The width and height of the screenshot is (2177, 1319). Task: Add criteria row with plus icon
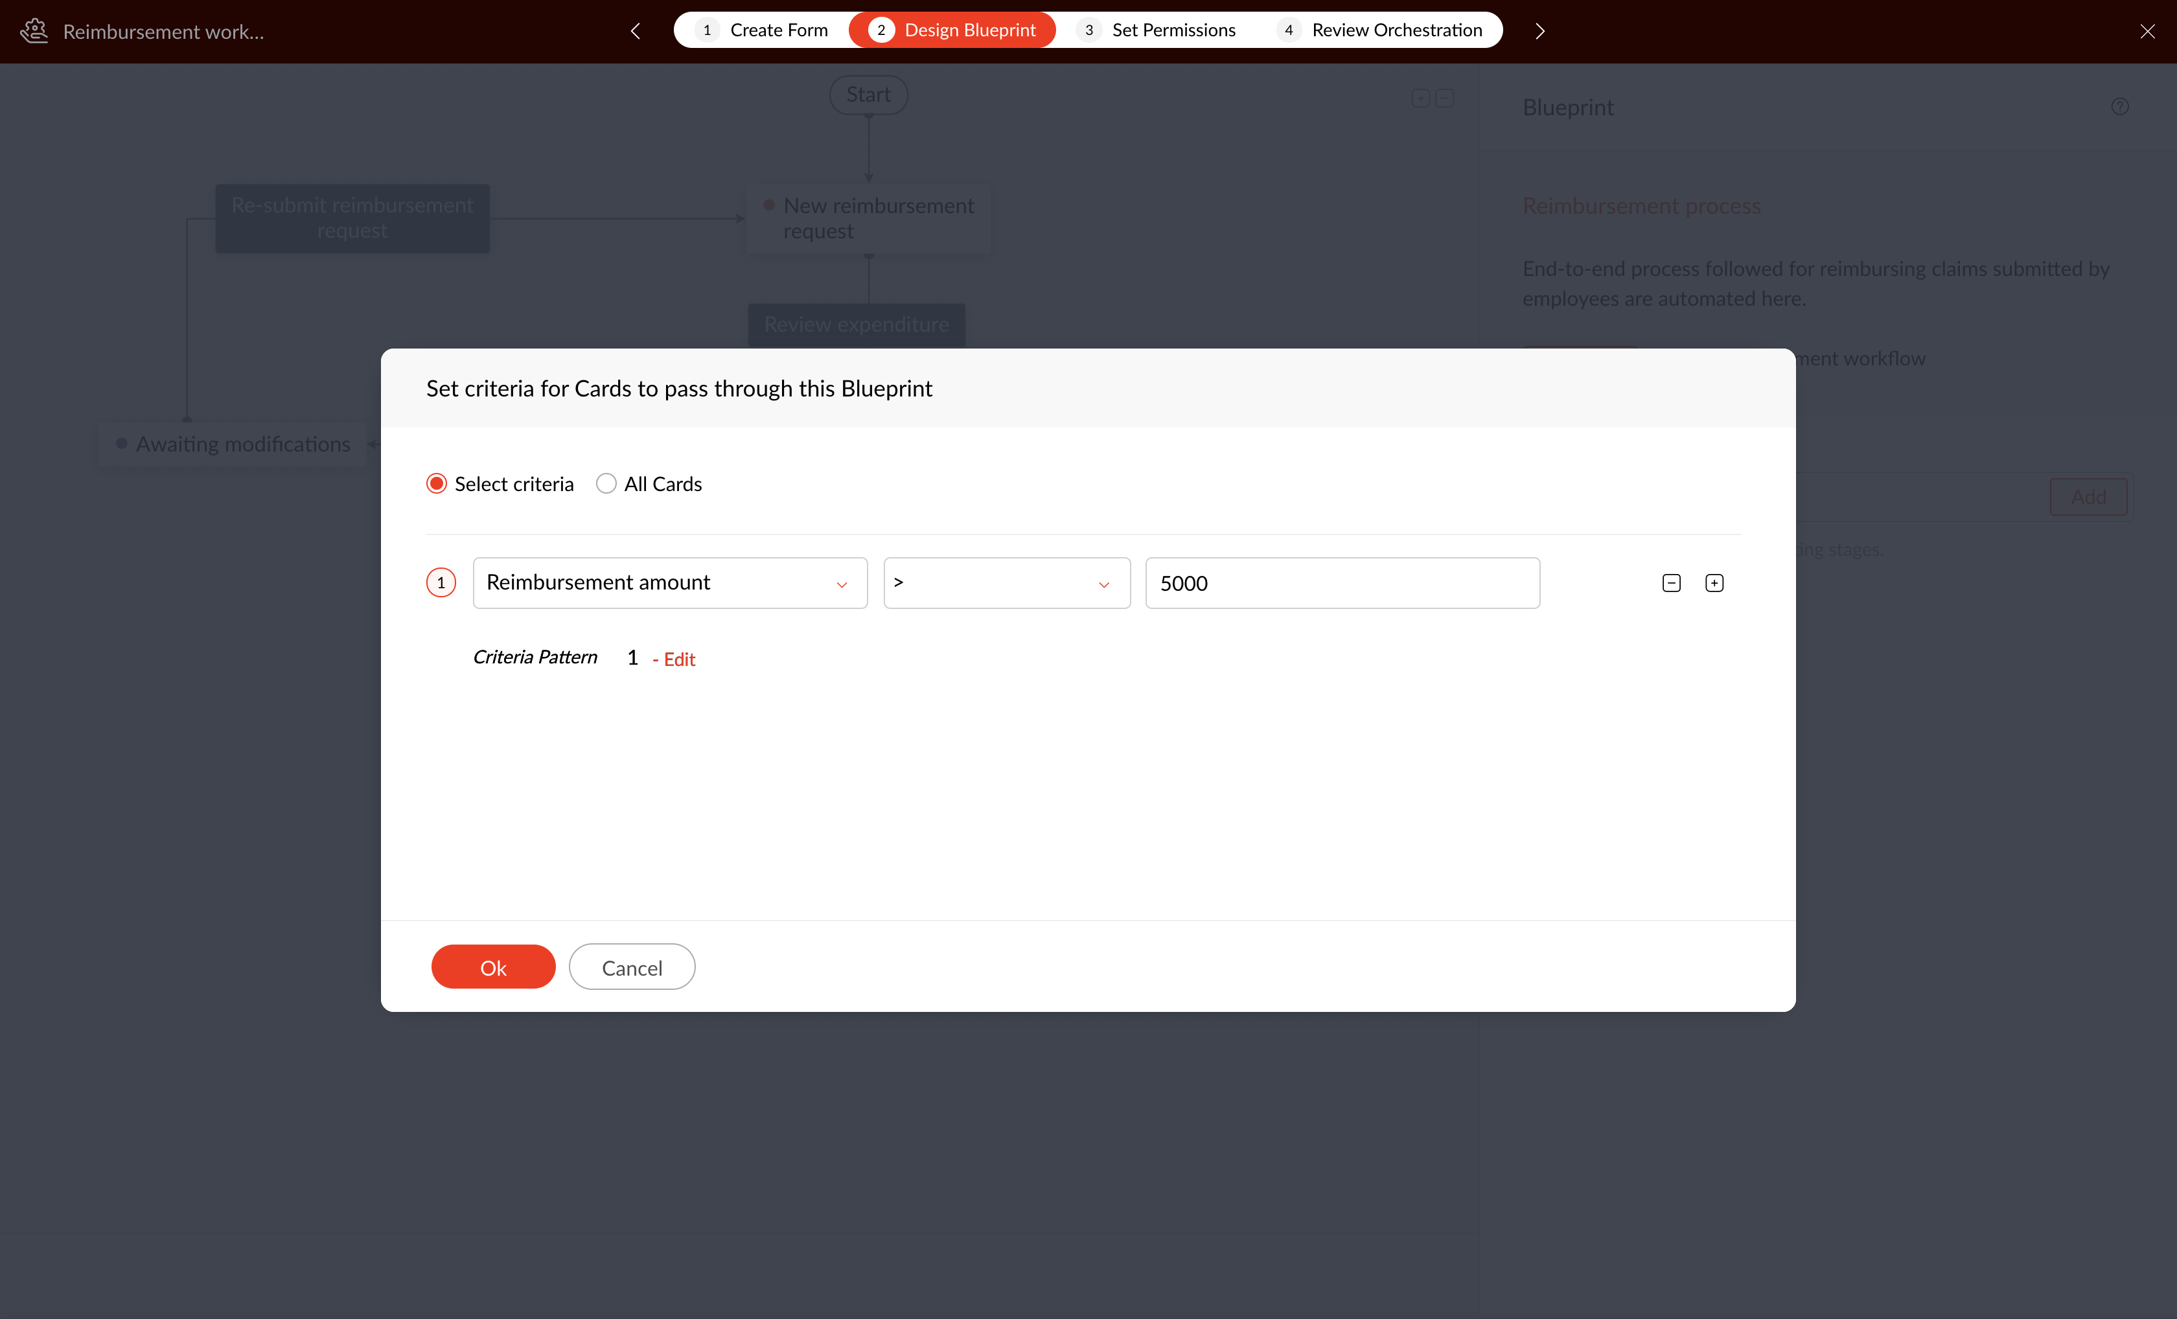tap(1714, 583)
